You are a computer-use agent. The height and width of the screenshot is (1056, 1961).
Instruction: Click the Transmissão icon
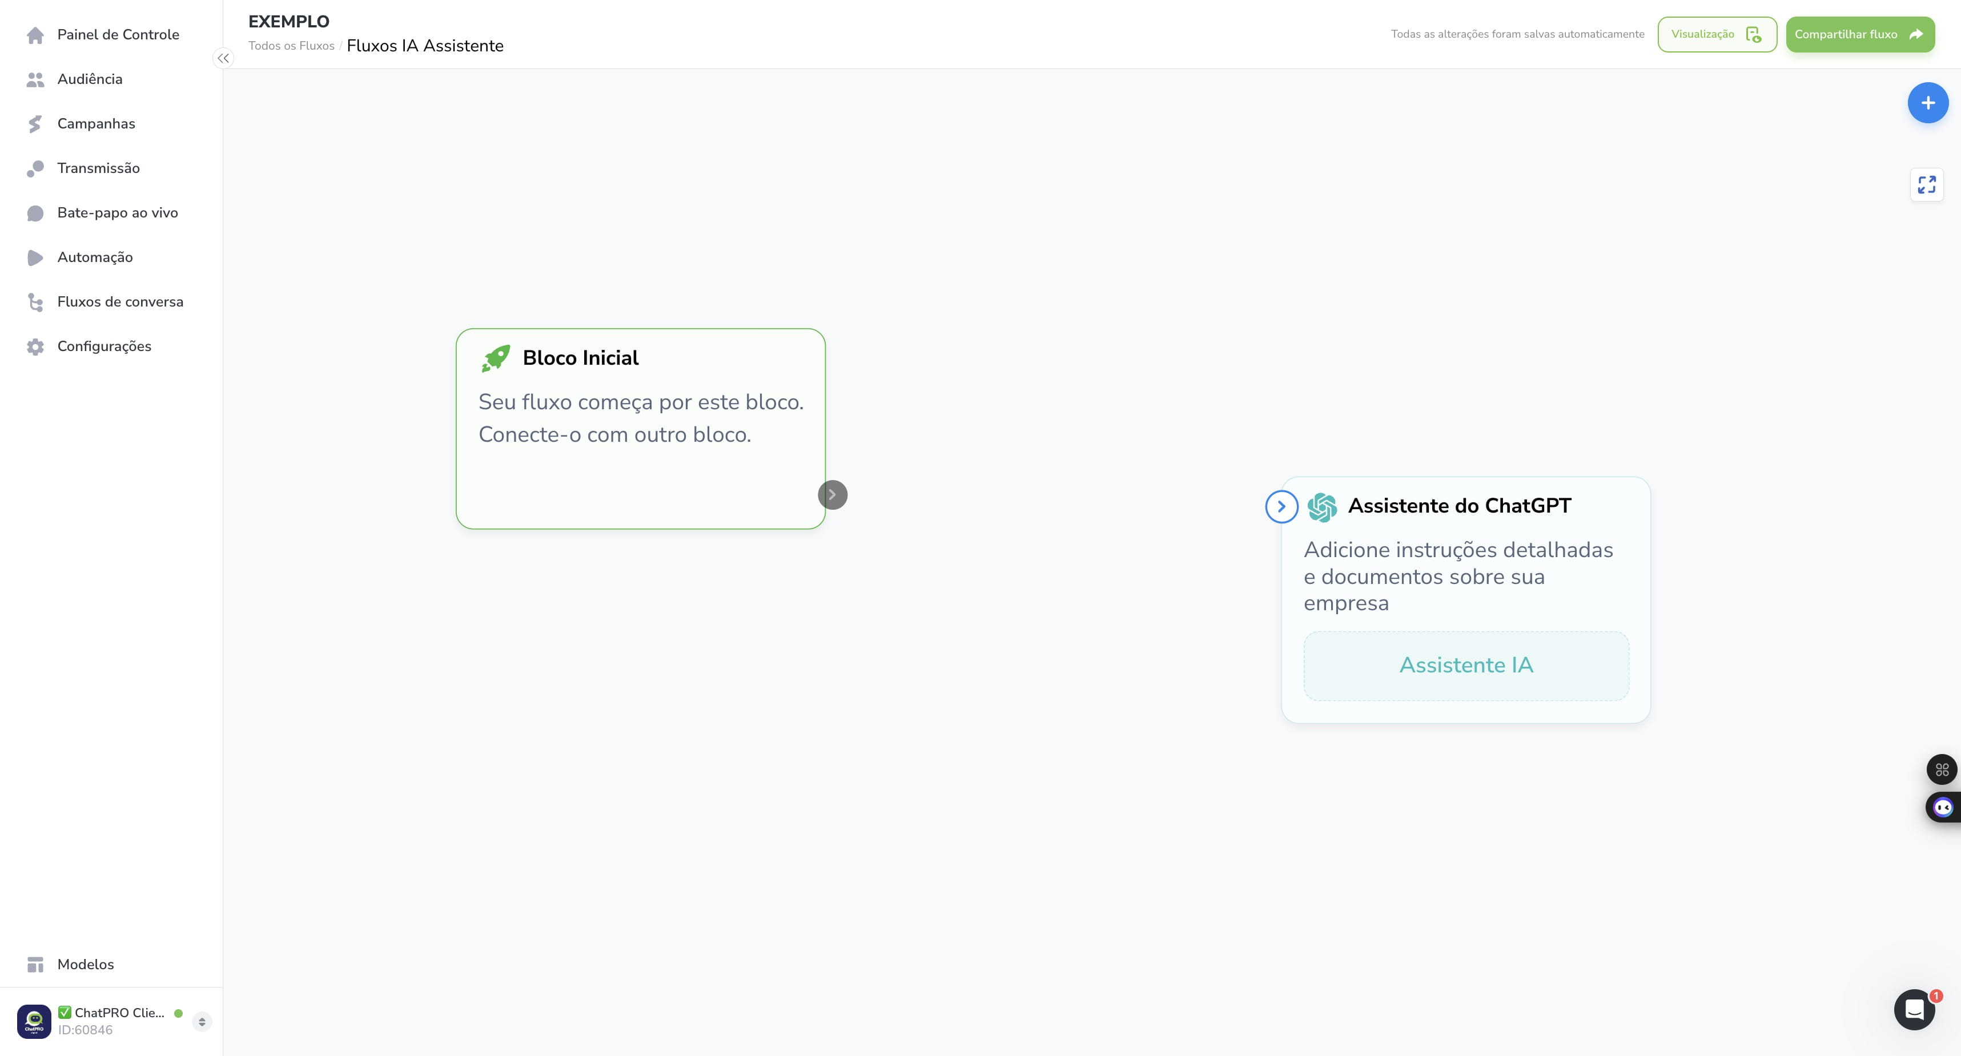point(35,168)
